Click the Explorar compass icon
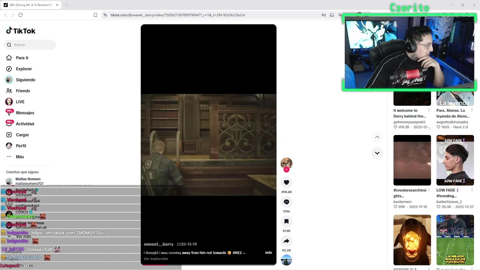480x270 pixels. 9,69
